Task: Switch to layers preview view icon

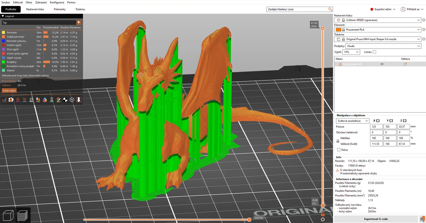Action: (22, 215)
